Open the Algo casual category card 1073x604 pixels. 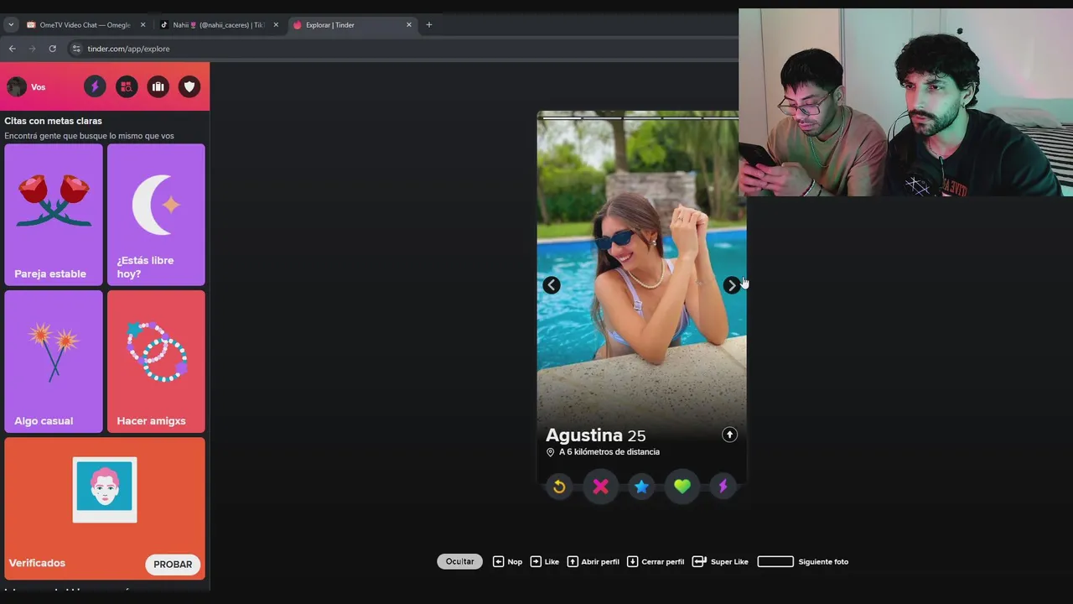54,362
